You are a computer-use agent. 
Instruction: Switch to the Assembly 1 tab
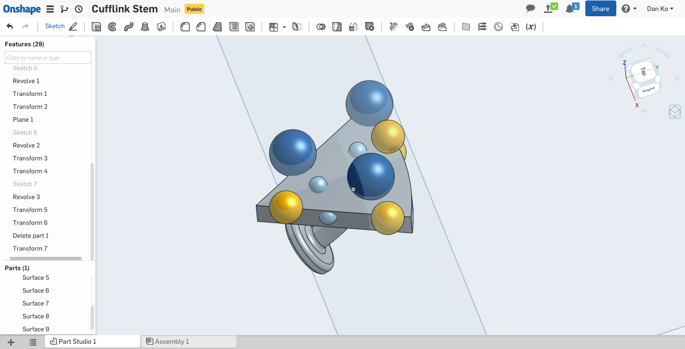point(172,341)
